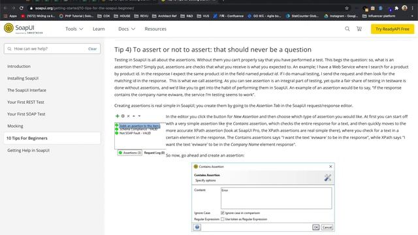Select the highlighted Adds an assertion row
Viewport: 418px width, 235px height.
pyautogui.click(x=139, y=126)
